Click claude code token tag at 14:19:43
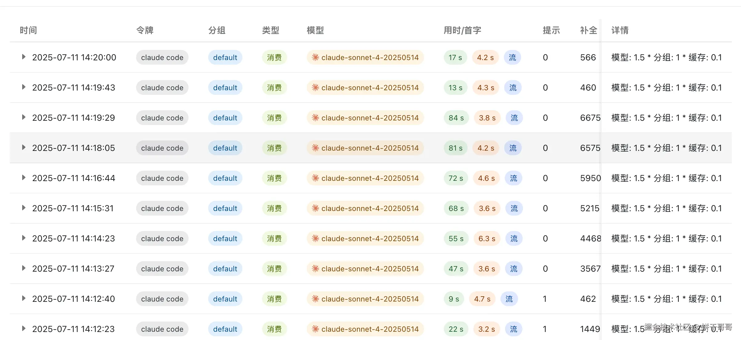Image resolution: width=741 pixels, height=340 pixels. pyautogui.click(x=162, y=88)
